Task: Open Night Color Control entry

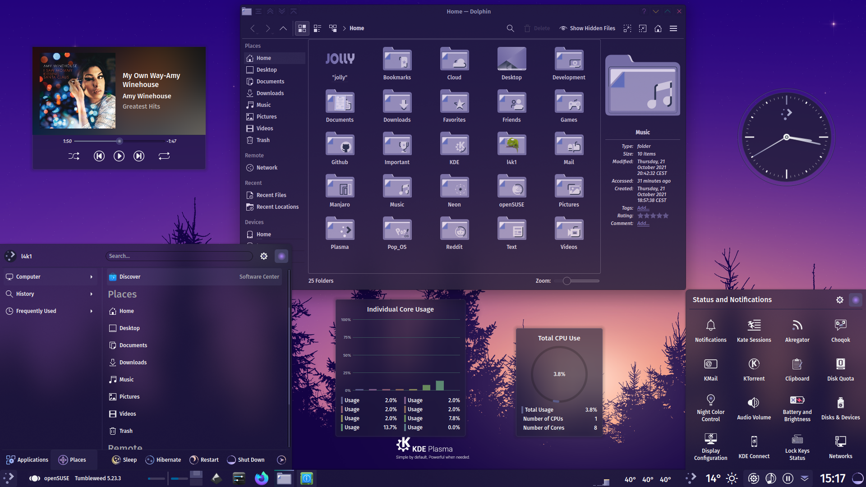Action: click(x=711, y=409)
